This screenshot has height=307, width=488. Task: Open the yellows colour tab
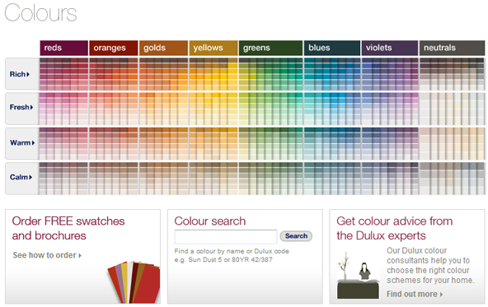pos(213,48)
